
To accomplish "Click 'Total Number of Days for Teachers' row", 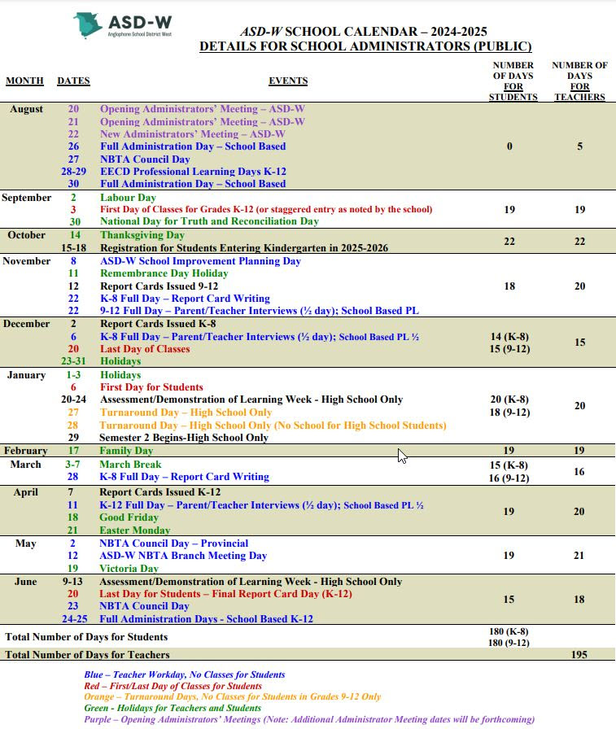I will (x=308, y=655).
